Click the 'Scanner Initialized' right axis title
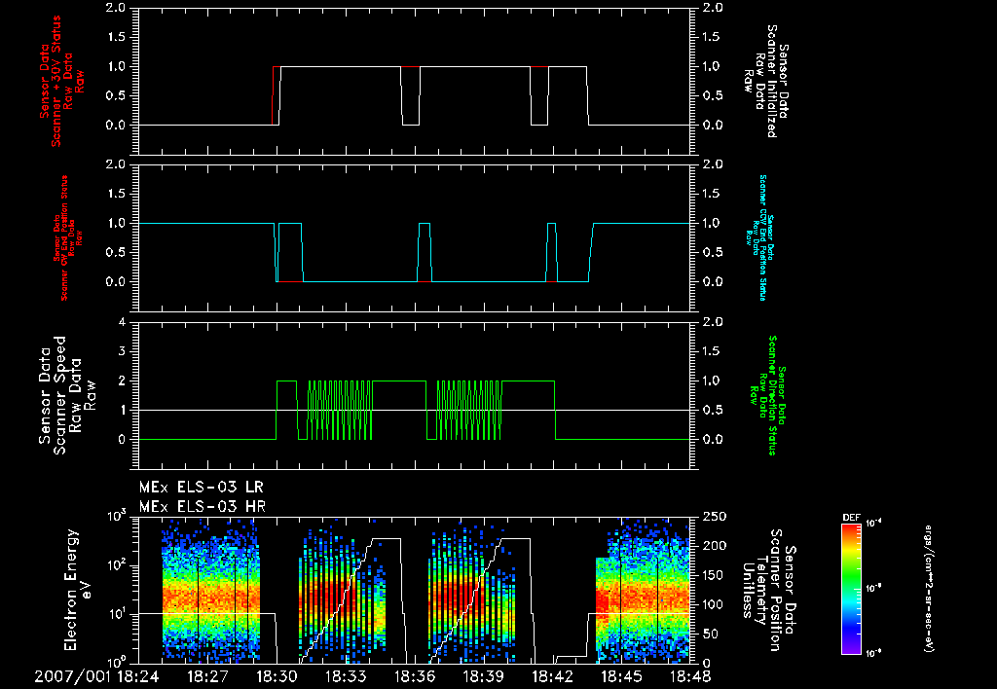This screenshot has width=997, height=689. point(772,82)
